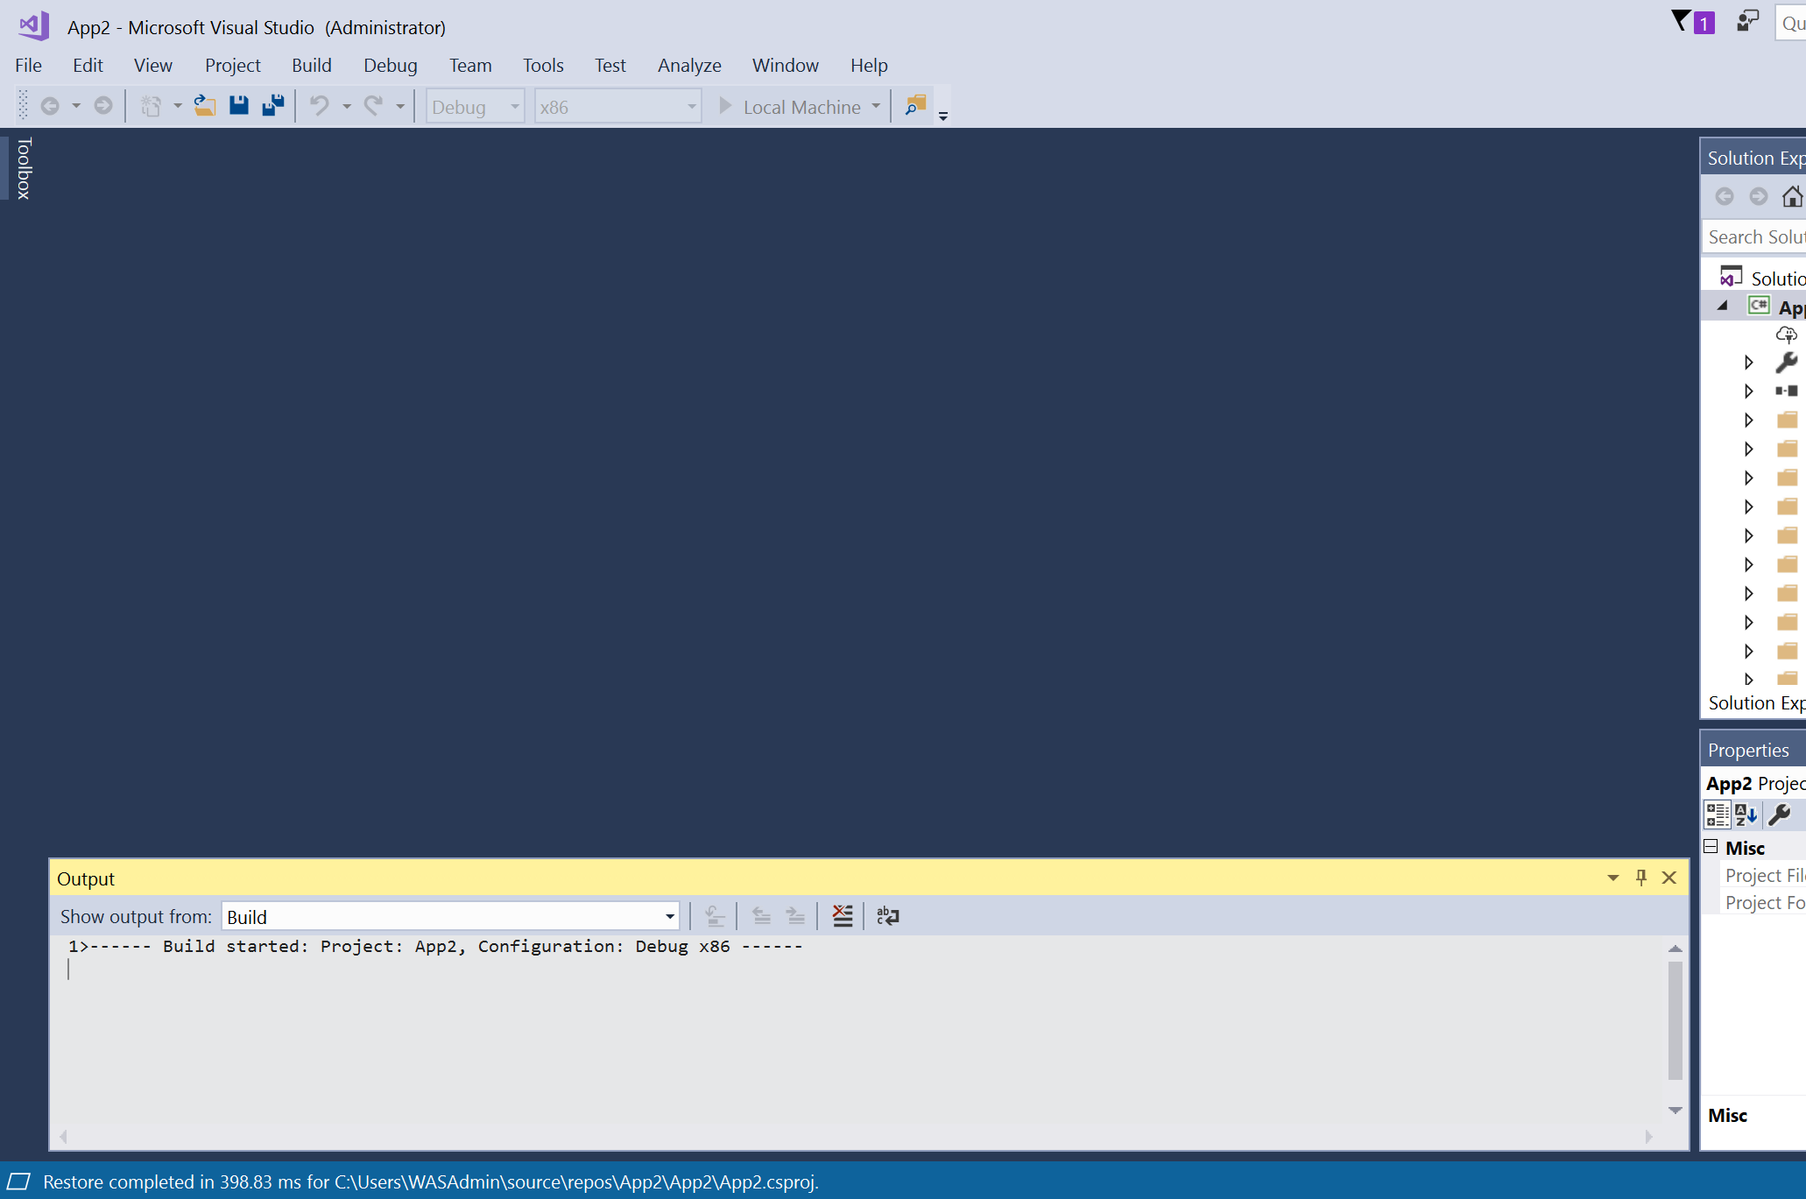Click Find Message in Code icon
The height and width of the screenshot is (1199, 1806).
point(715,916)
